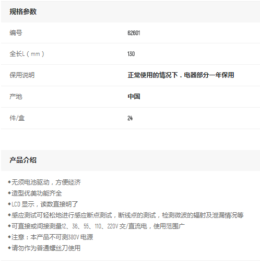Click the diamond bullet before 无须电池驱动

point(9,182)
